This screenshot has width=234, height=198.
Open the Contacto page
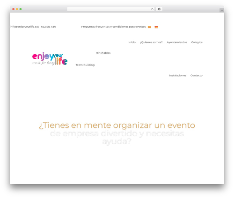197,75
